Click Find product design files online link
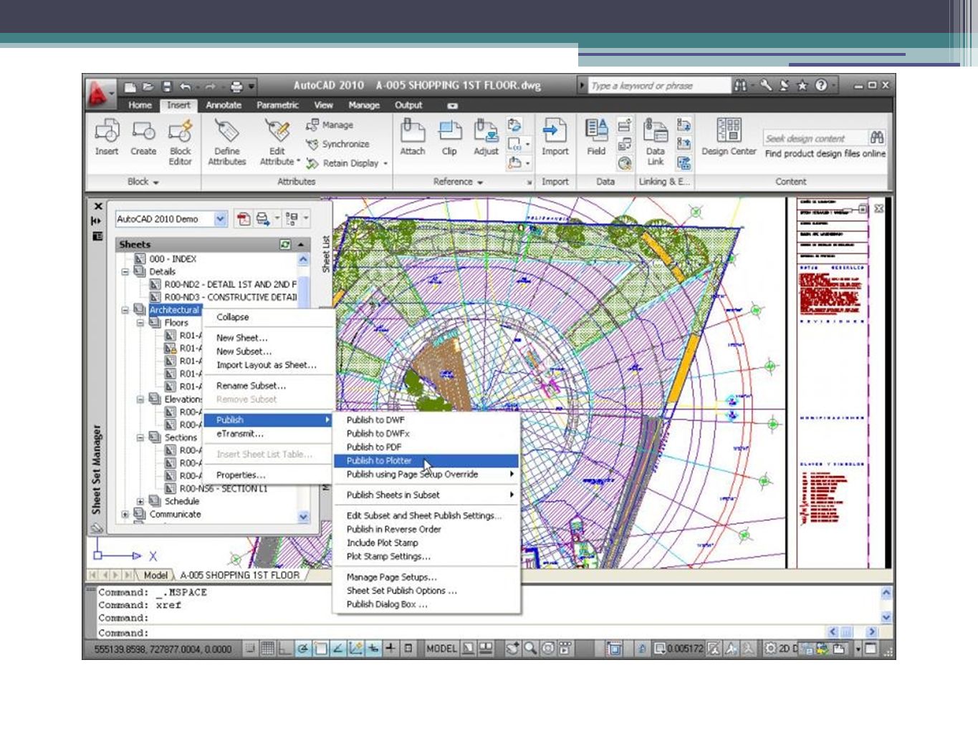 (825, 154)
